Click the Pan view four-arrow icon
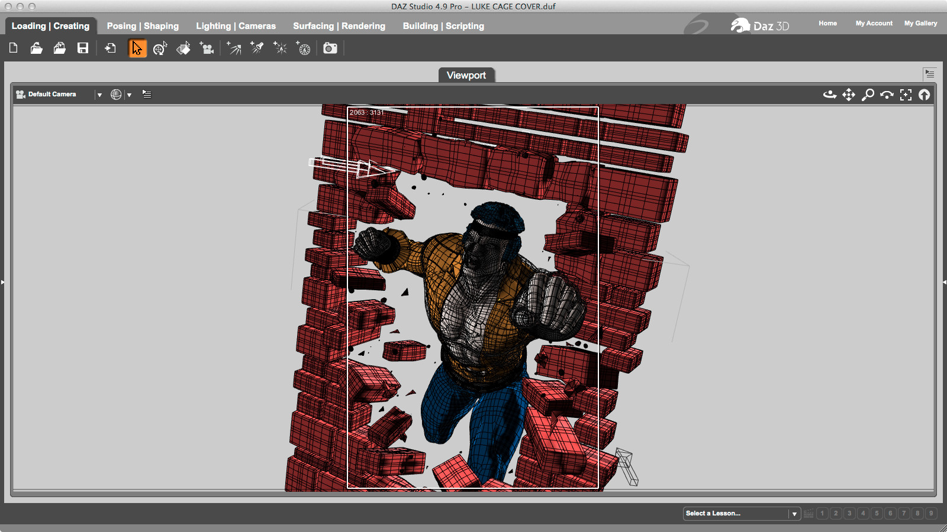 (x=849, y=95)
